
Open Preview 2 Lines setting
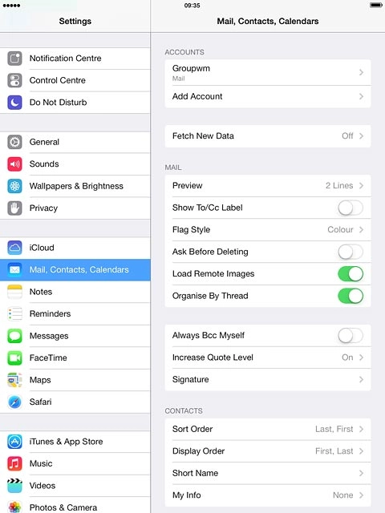tap(268, 185)
